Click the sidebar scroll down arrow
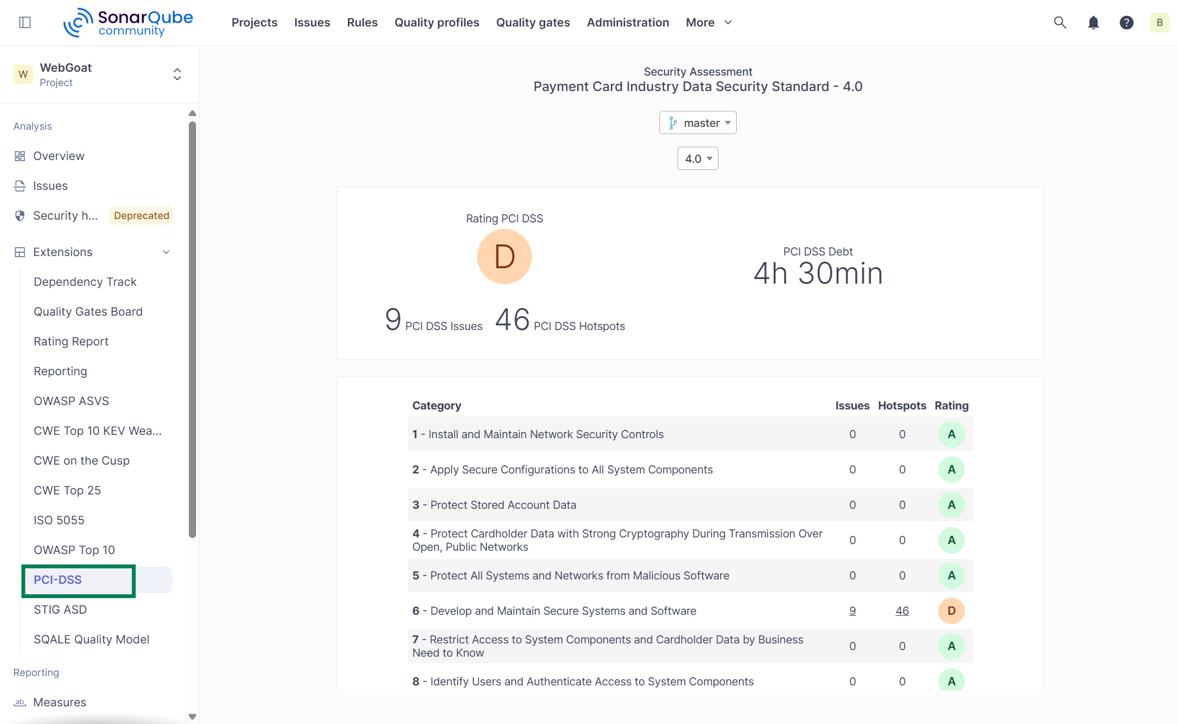 192,717
